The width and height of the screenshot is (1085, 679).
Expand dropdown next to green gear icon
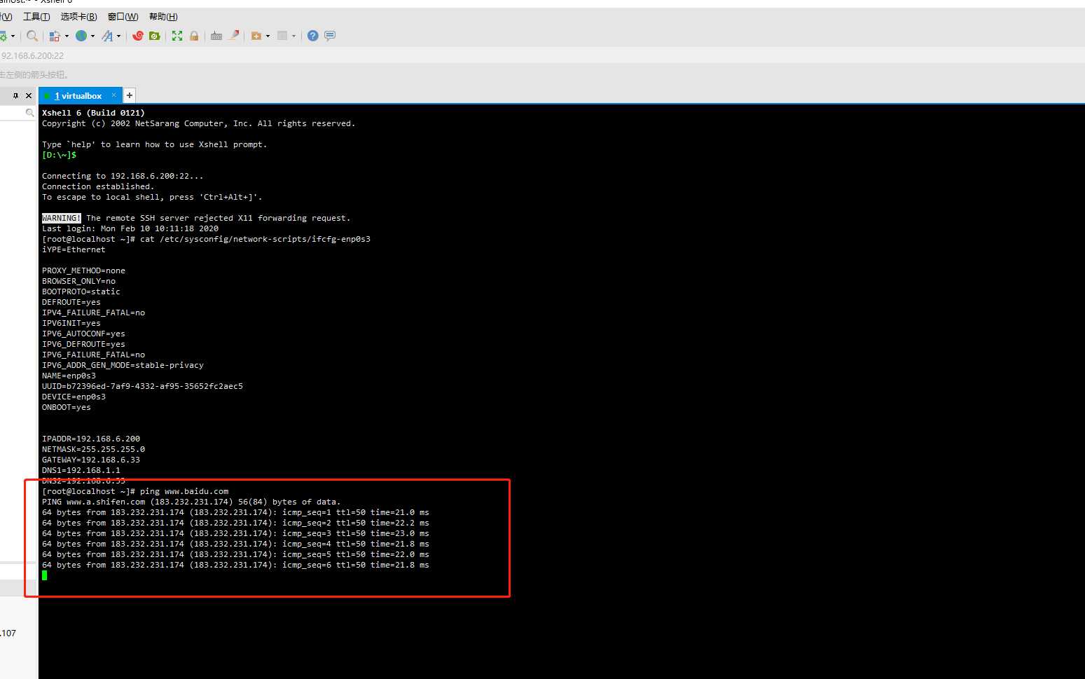pyautogui.click(x=13, y=36)
